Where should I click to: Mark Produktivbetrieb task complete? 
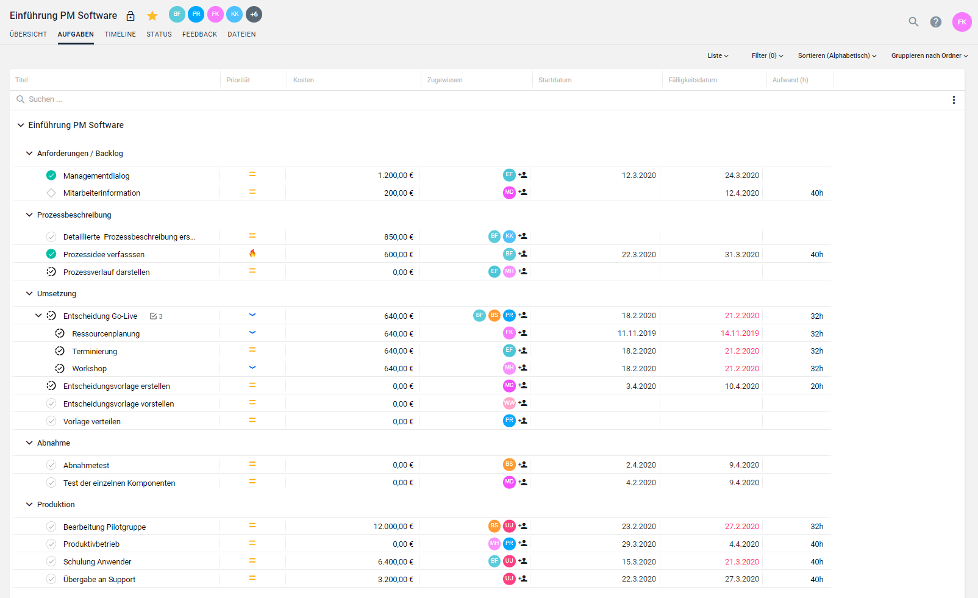point(51,544)
